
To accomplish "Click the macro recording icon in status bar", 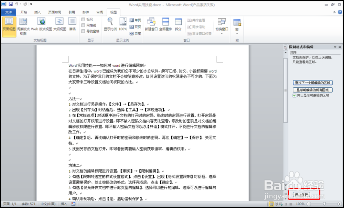I will coord(73,204).
